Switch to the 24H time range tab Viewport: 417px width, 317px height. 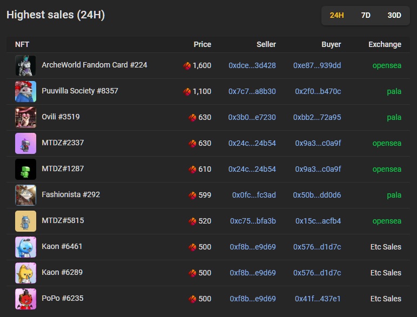pyautogui.click(x=337, y=16)
